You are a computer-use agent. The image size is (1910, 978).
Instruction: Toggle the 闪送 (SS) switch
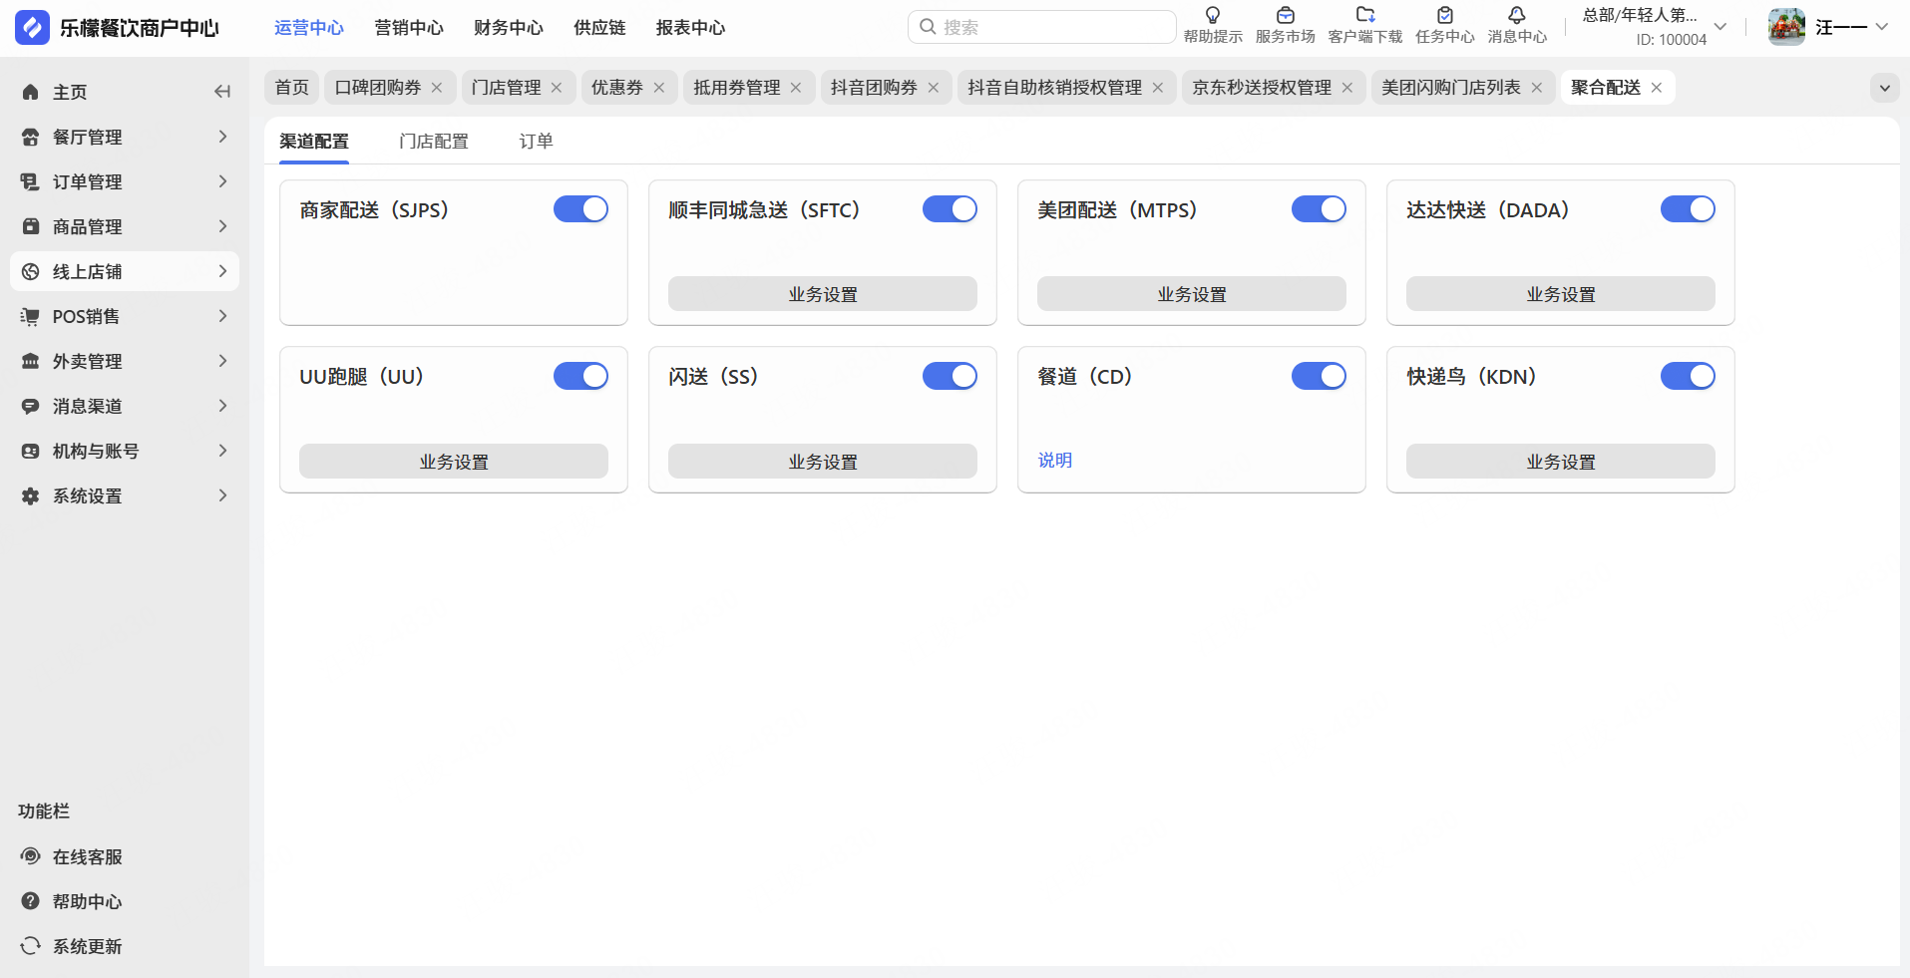951,376
